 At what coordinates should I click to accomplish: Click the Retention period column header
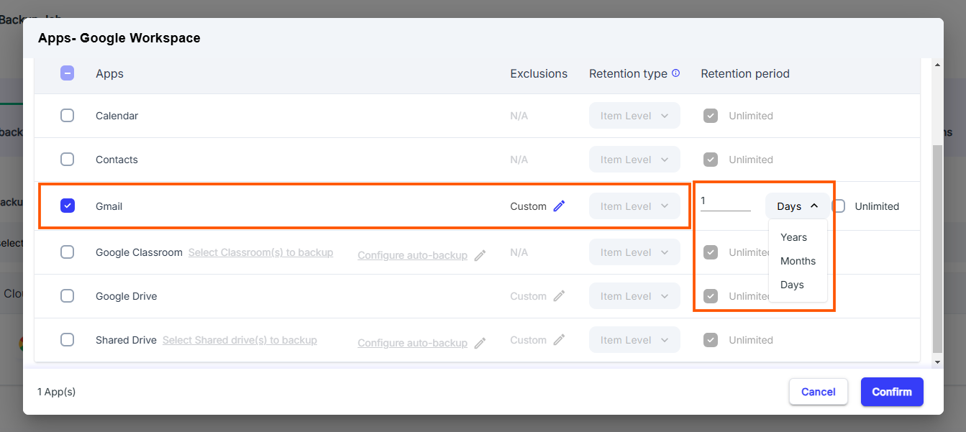point(745,73)
